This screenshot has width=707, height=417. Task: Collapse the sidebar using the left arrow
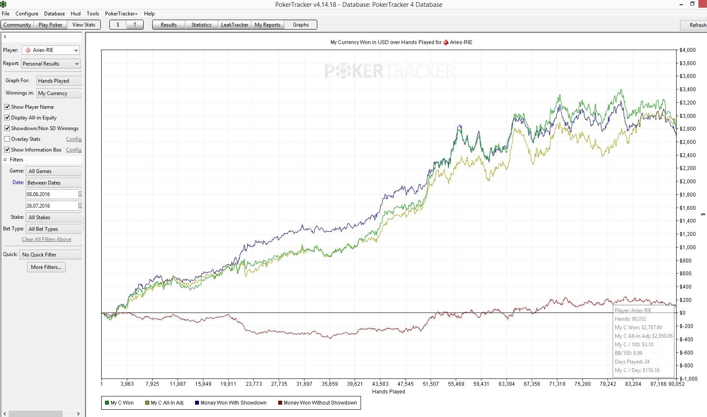(5, 37)
